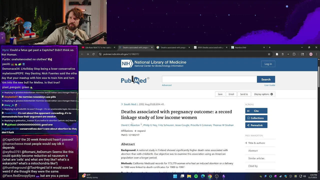Screen dimensions: 320x180
Task: Click the PubMed logo
Action: point(135,80)
